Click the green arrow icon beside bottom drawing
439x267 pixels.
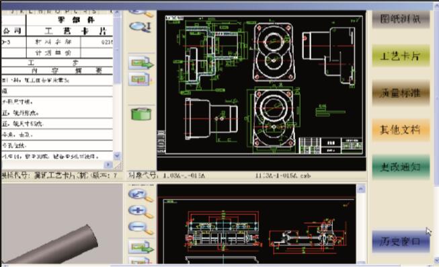point(141,247)
